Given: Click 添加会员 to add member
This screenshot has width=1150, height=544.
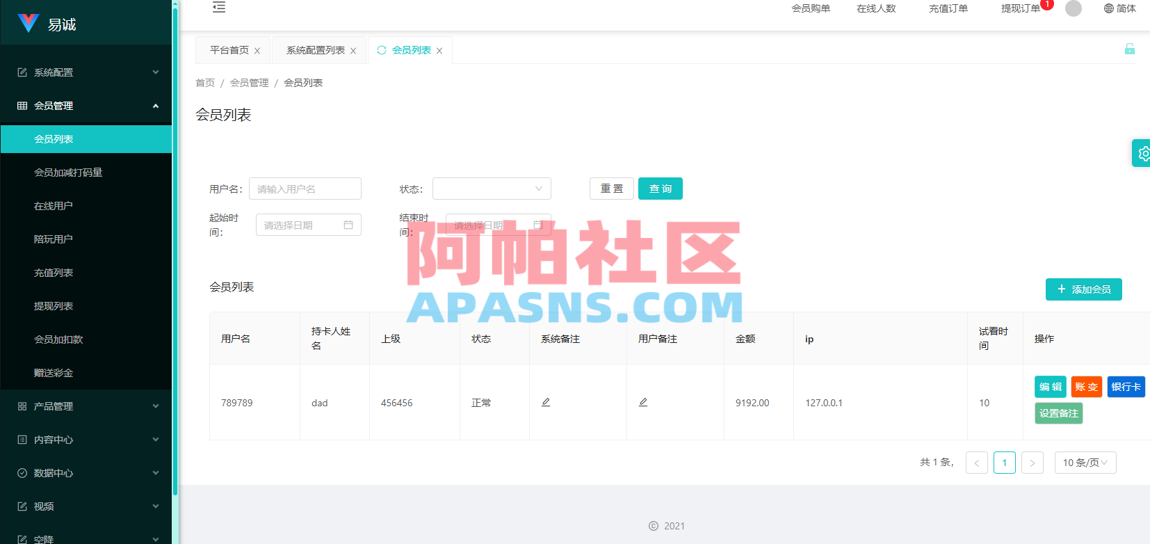Looking at the screenshot, I should tap(1084, 289).
